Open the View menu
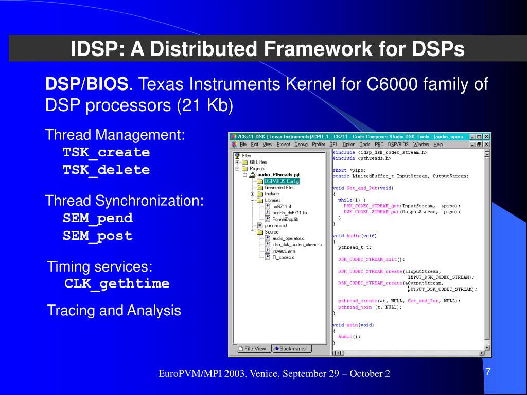This screenshot has width=527, height=395. tap(268, 145)
